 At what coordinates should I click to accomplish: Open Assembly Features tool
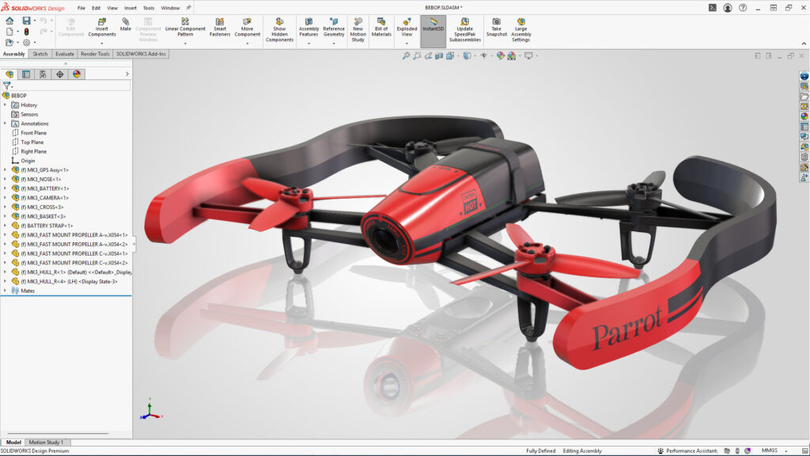(x=309, y=28)
